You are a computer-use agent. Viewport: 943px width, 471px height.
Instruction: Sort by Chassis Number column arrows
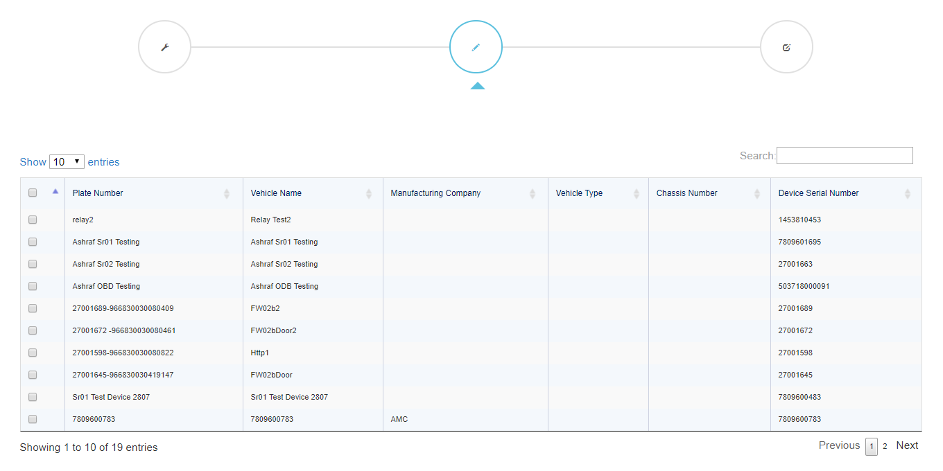(757, 194)
